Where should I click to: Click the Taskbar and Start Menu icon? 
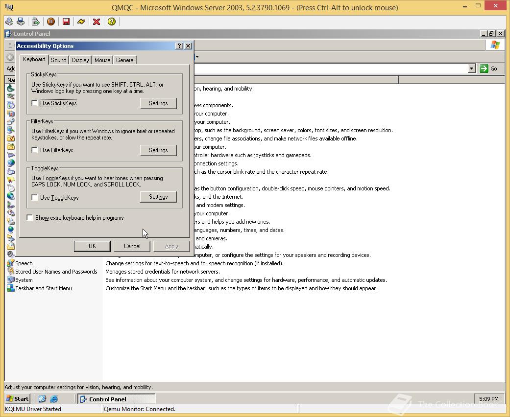tap(11, 288)
